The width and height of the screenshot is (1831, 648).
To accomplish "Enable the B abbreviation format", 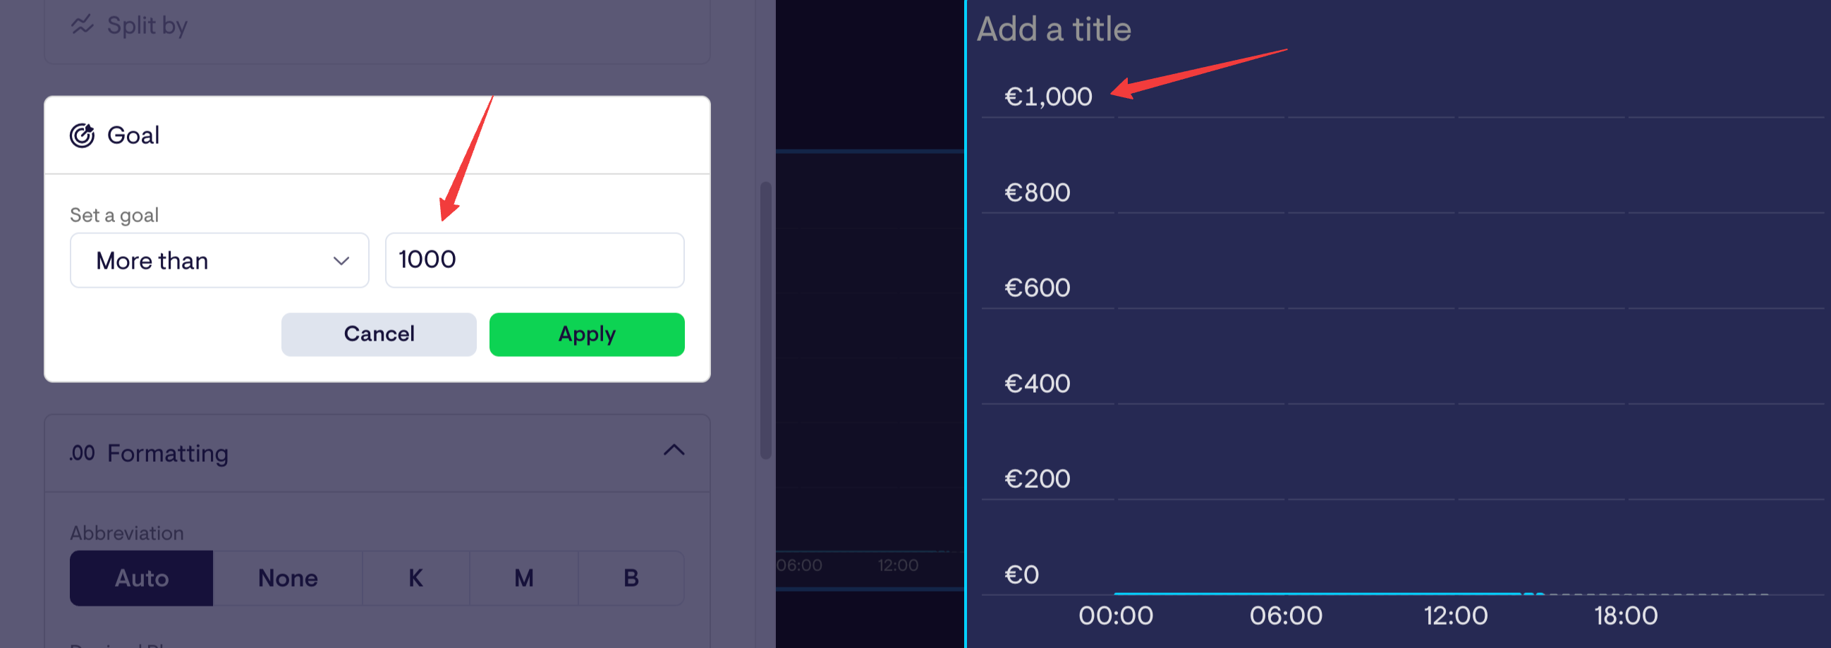I will pyautogui.click(x=631, y=577).
